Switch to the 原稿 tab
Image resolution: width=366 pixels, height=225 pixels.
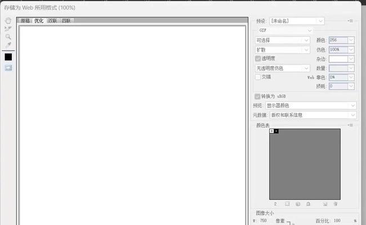pyautogui.click(x=25, y=21)
